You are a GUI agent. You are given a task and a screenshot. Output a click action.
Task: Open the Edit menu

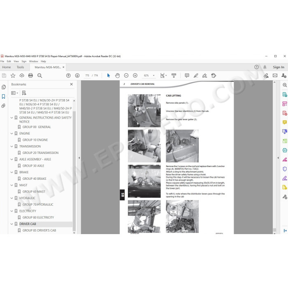tap(9, 61)
